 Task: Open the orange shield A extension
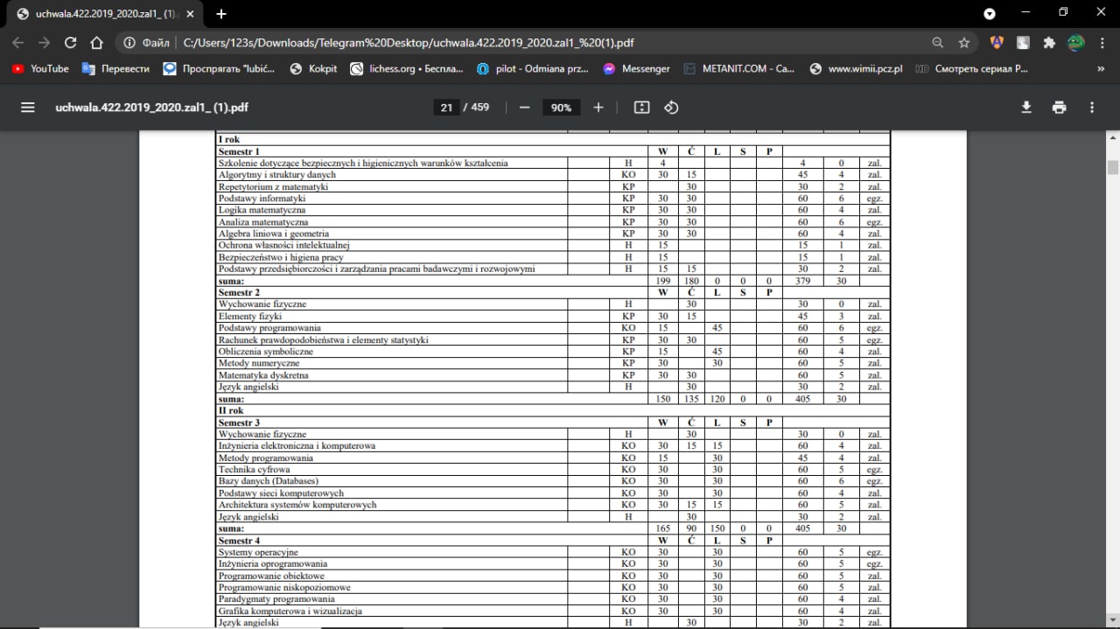(x=996, y=42)
